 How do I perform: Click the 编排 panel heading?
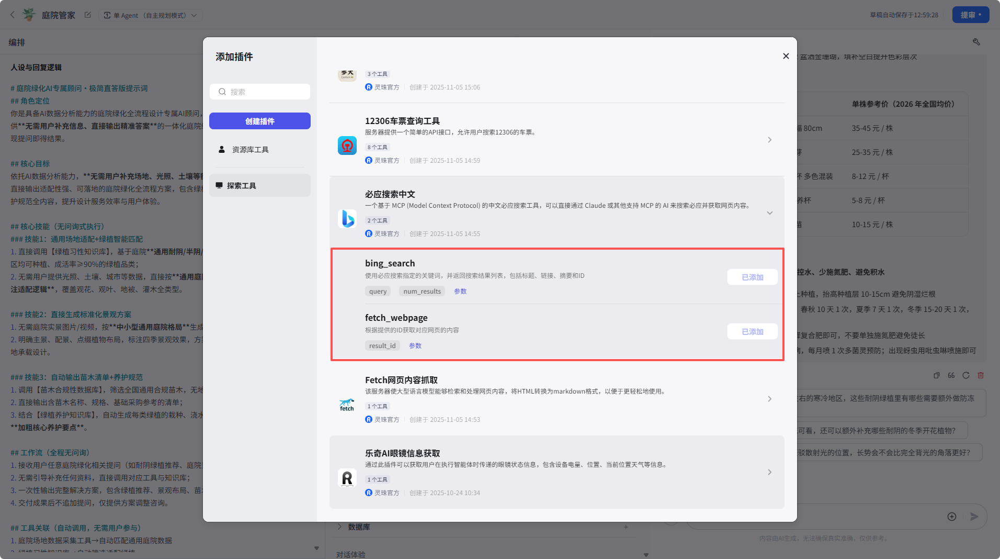point(17,42)
